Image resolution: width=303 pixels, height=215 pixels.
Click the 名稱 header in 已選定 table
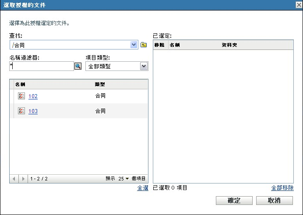point(175,45)
